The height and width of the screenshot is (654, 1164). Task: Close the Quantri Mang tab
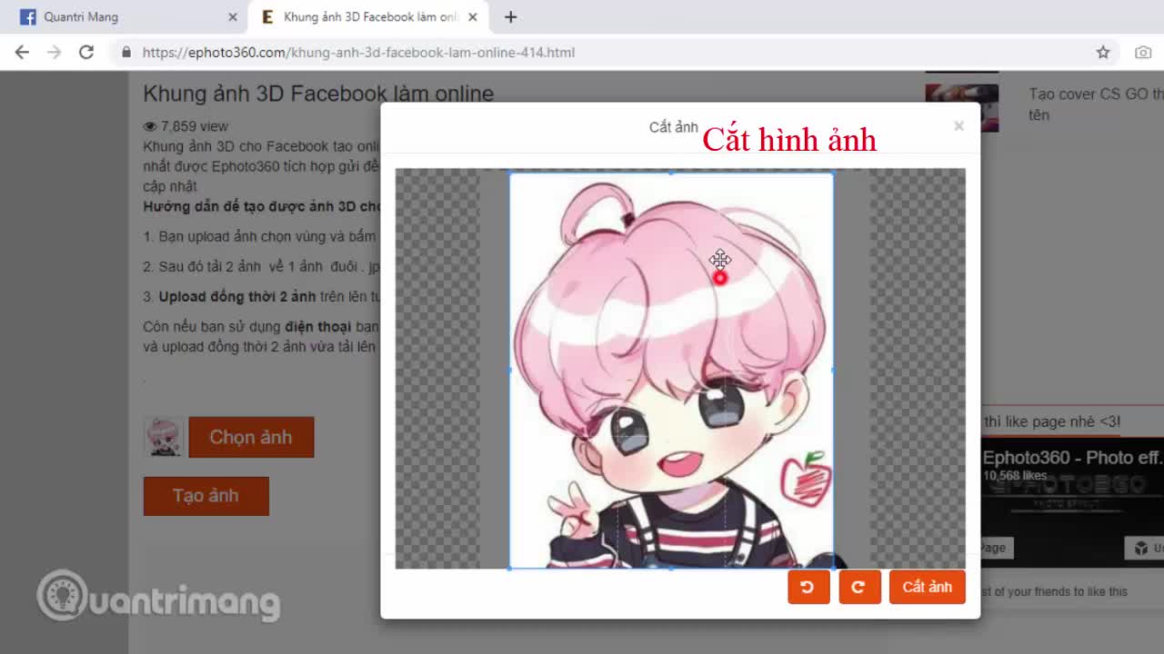233,16
